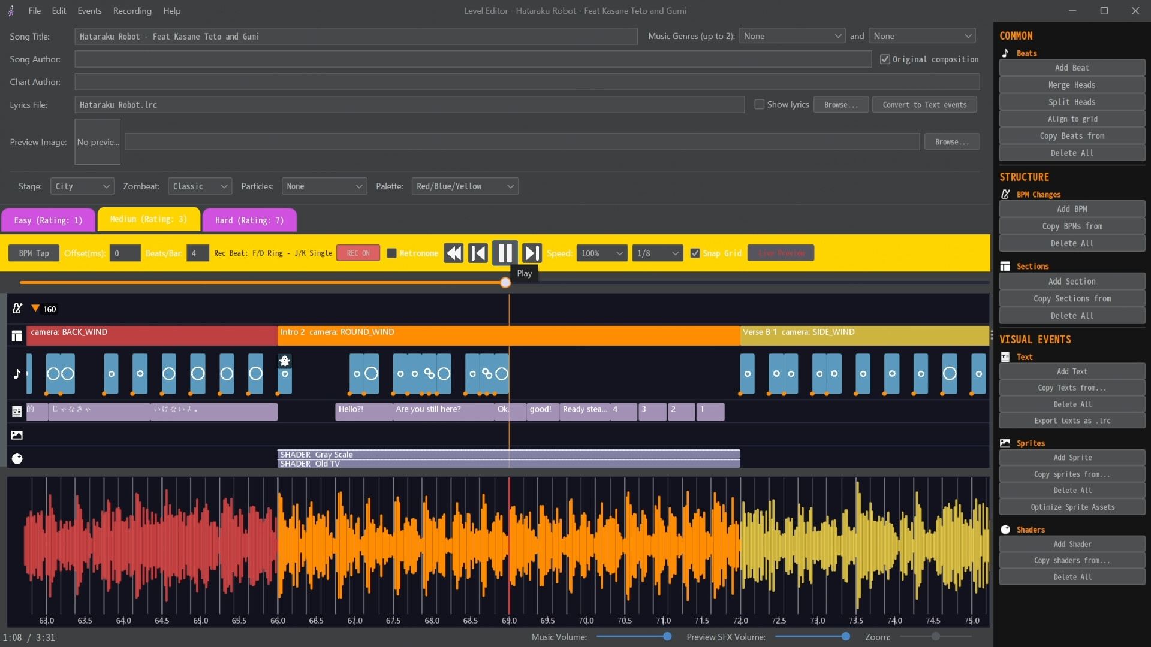Viewport: 1151px width, 647px height.
Task: Toggle the REC ON button
Action: click(x=358, y=253)
